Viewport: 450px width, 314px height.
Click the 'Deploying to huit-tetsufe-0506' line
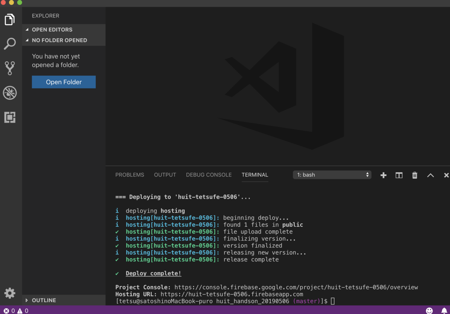183,197
